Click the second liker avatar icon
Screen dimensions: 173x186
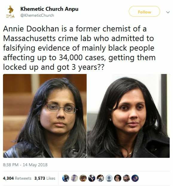pos(74,178)
